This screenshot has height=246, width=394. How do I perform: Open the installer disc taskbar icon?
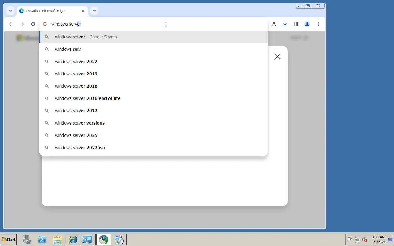point(119,239)
